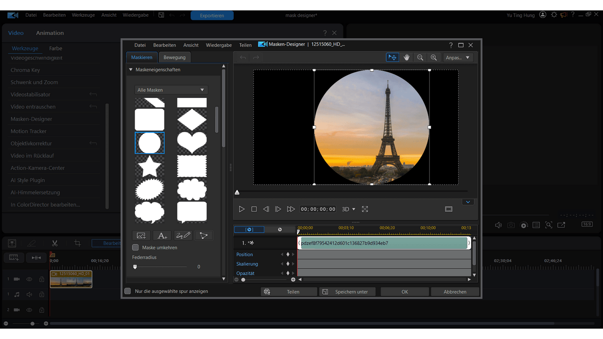Viewport: 603px width, 339px height.
Task: Click Speichern unter button
Action: click(347, 292)
